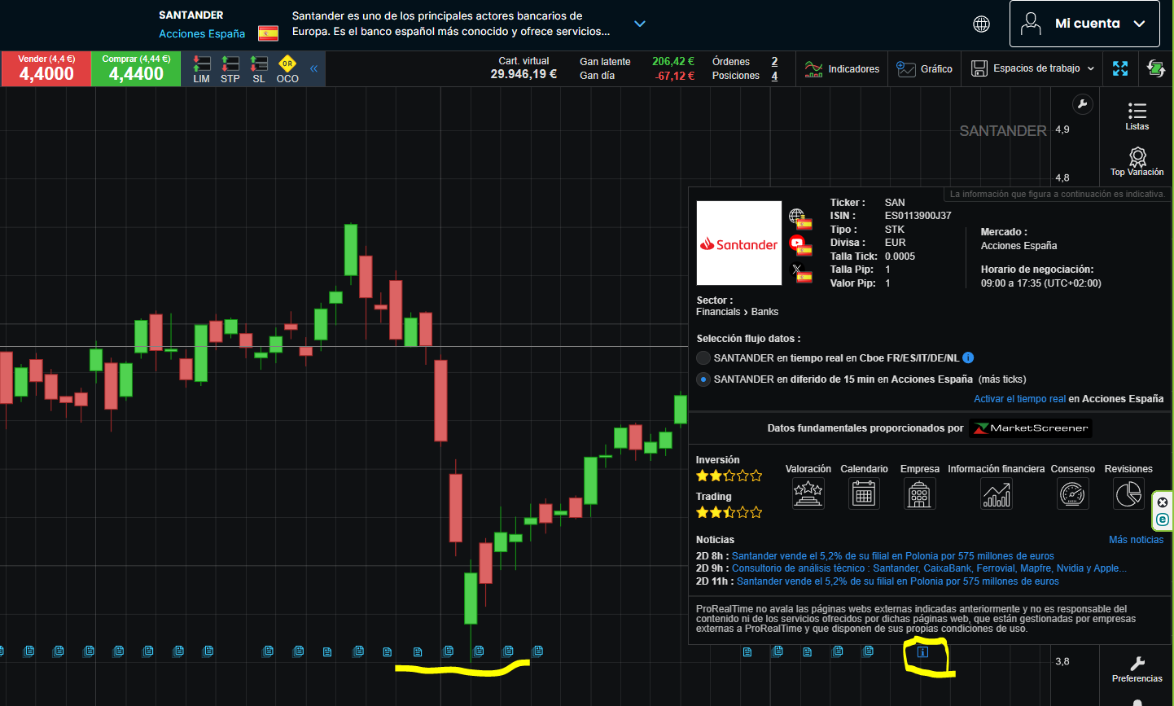1174x706 pixels.
Task: Close the side widget with X icon
Action: coord(1163,502)
